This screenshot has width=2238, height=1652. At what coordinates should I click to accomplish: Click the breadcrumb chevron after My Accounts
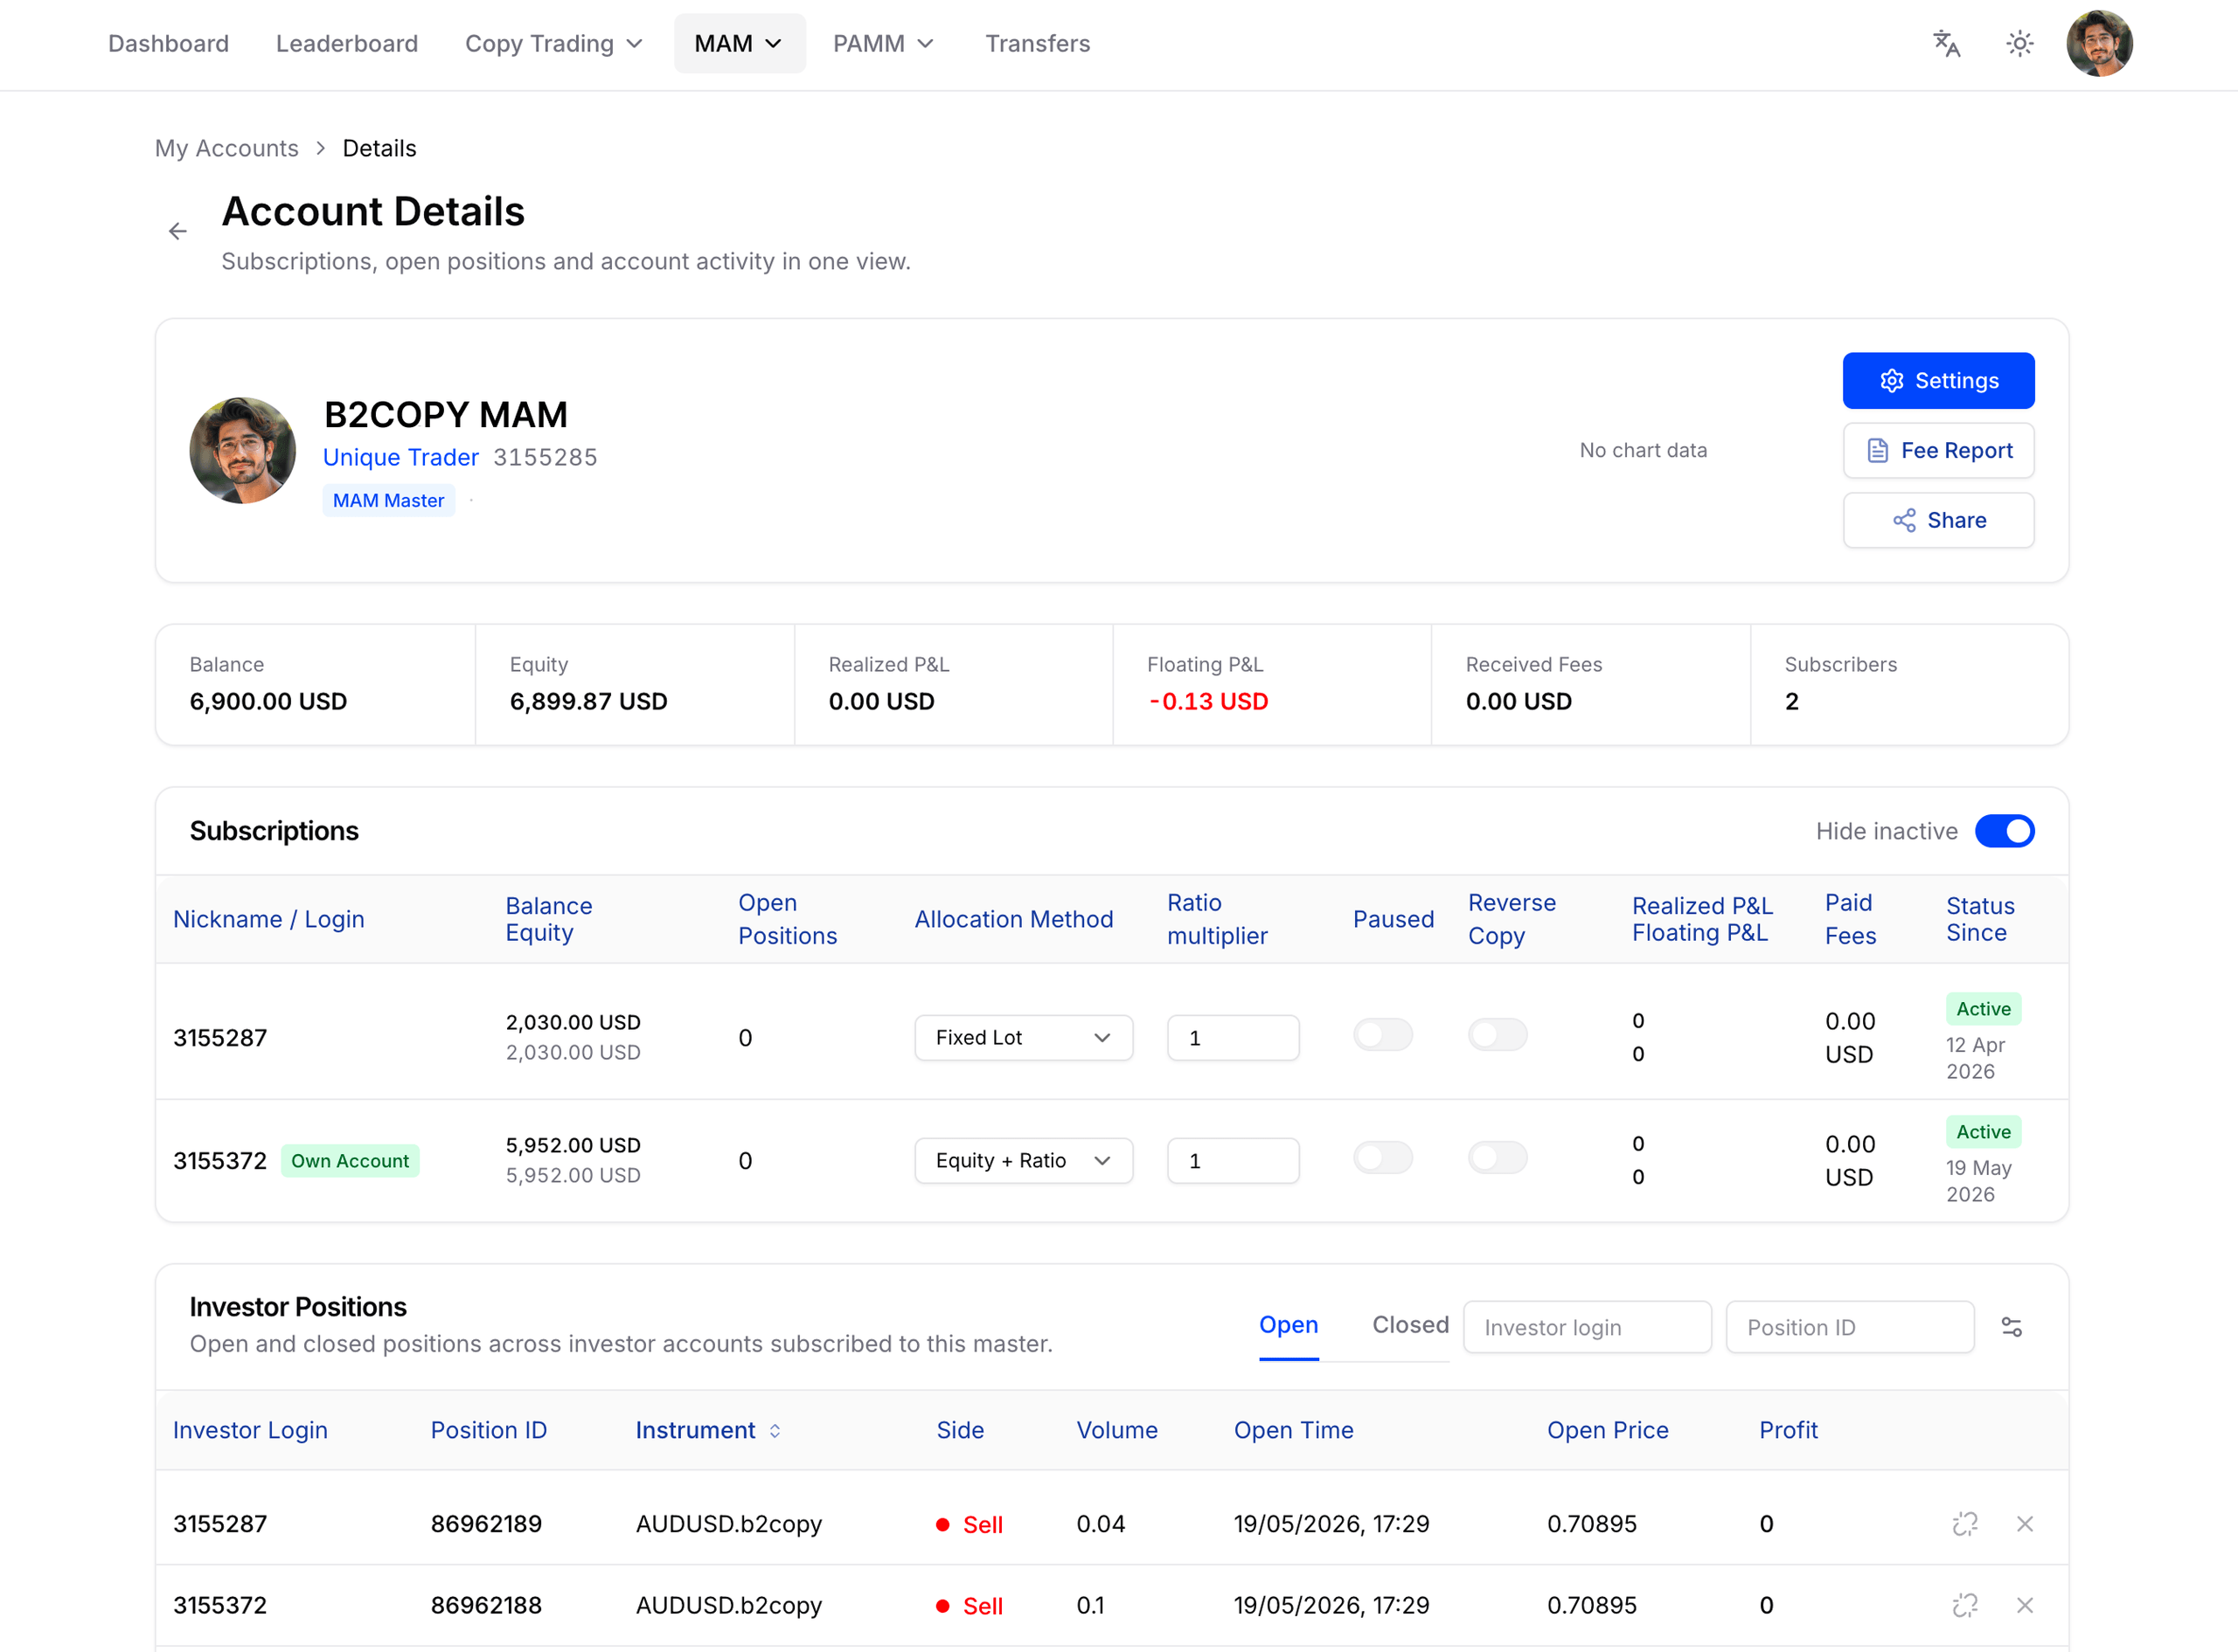(320, 148)
